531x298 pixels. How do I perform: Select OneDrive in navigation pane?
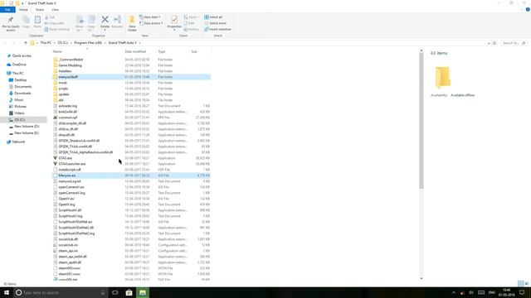pyautogui.click(x=19, y=65)
